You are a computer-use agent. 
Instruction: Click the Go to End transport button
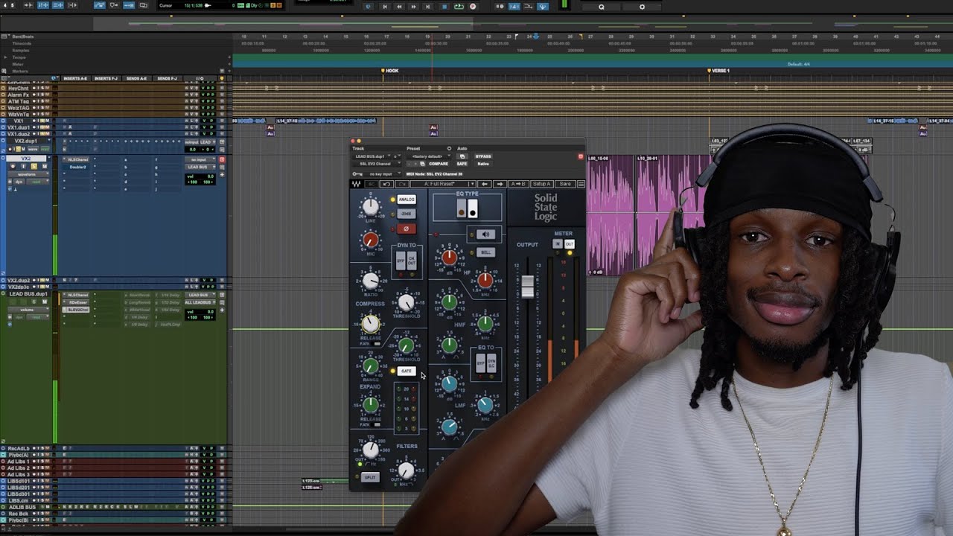point(427,7)
